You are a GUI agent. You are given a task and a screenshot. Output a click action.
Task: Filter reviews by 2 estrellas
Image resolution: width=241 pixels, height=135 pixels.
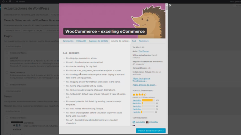137,109
